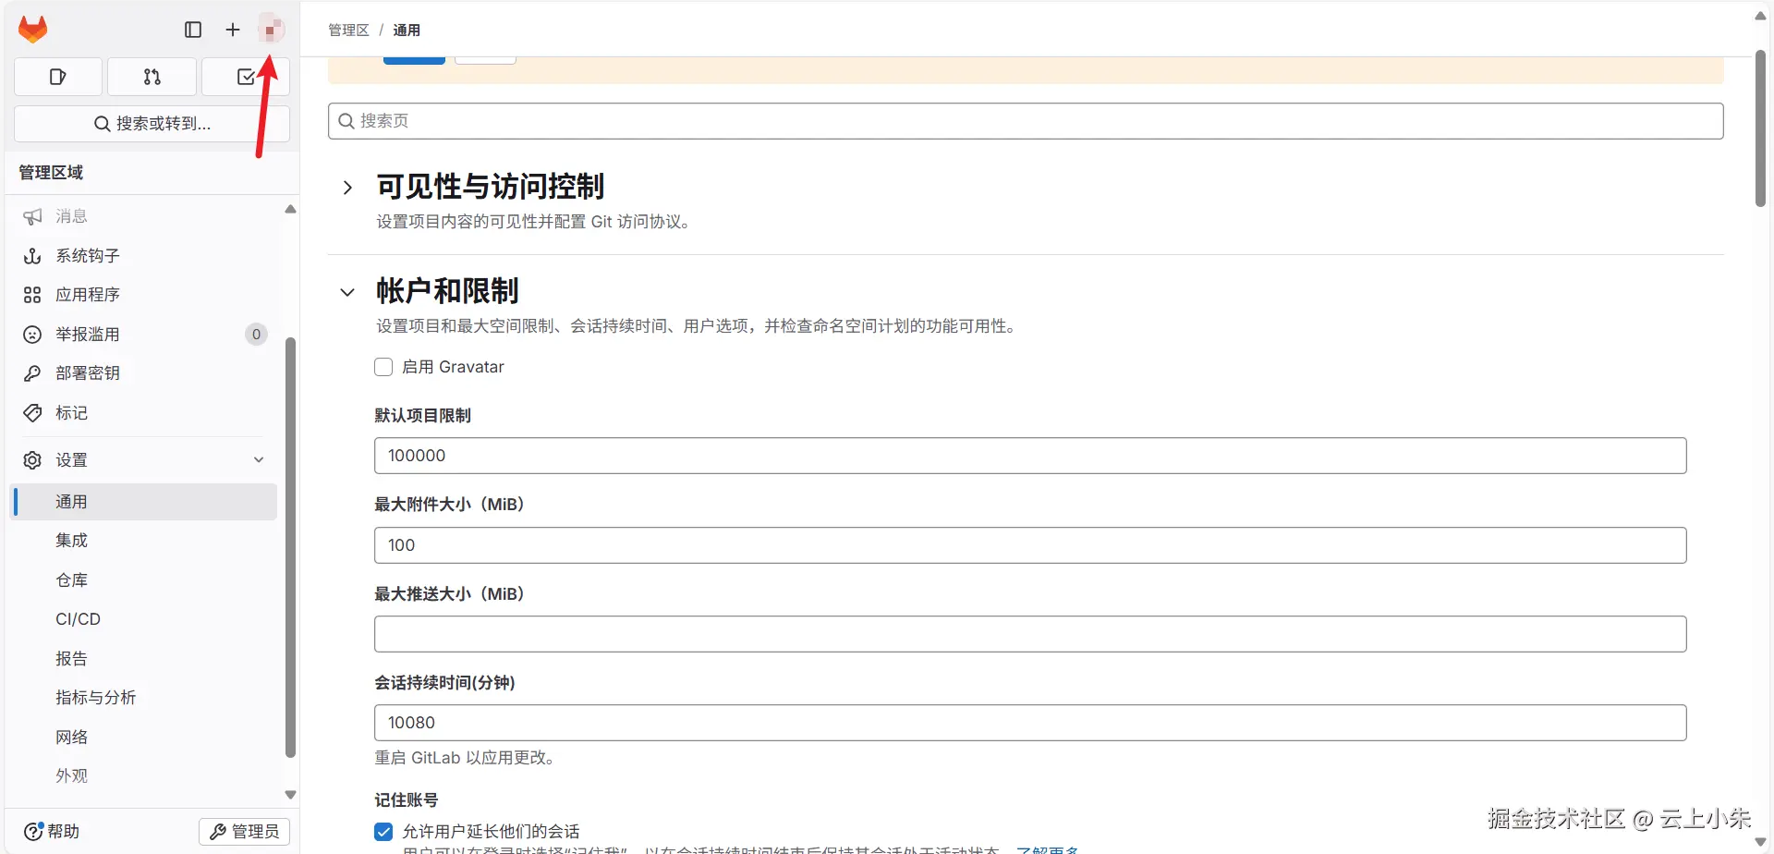Click 通用 breadcrumb item
The height and width of the screenshot is (854, 1774).
click(x=407, y=30)
